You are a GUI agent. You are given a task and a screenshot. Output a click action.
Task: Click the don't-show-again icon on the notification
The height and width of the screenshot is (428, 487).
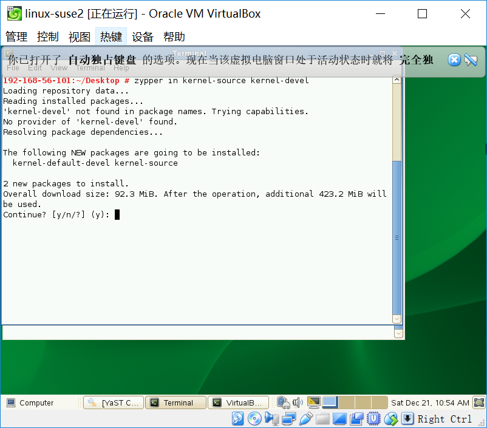click(x=471, y=59)
